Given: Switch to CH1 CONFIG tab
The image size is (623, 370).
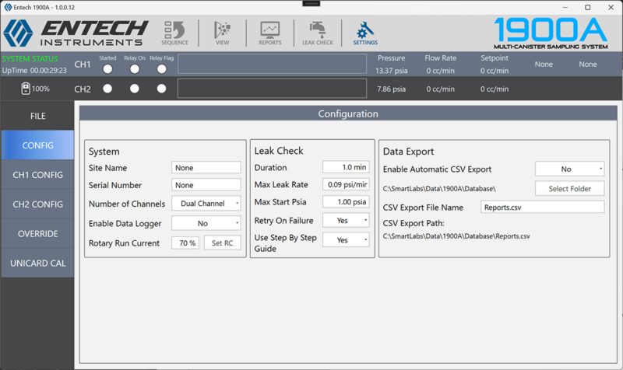Looking at the screenshot, I should coord(37,175).
